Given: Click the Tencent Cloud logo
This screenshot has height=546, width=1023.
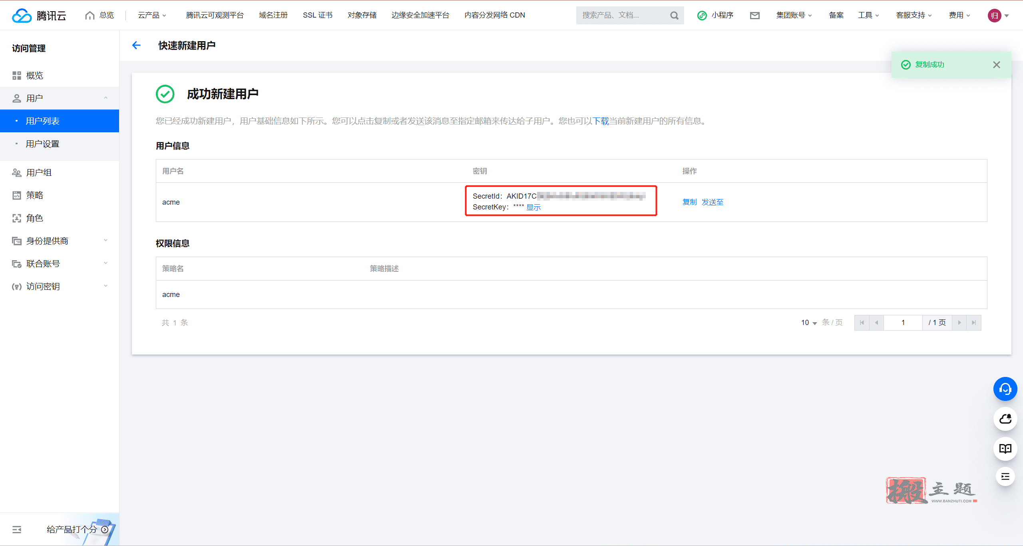Looking at the screenshot, I should (x=39, y=15).
